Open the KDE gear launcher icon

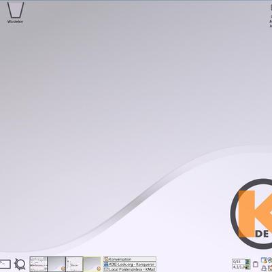20,264
